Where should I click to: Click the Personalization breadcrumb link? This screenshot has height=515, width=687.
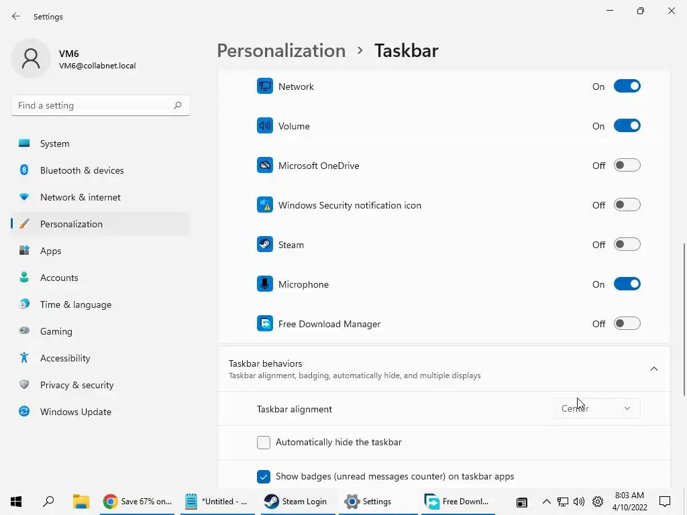tap(281, 51)
